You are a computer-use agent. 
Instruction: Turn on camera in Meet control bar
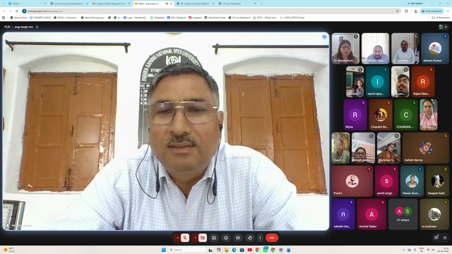point(203,238)
